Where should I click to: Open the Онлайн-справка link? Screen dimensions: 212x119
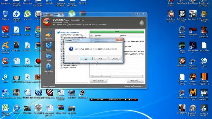pos(49,86)
